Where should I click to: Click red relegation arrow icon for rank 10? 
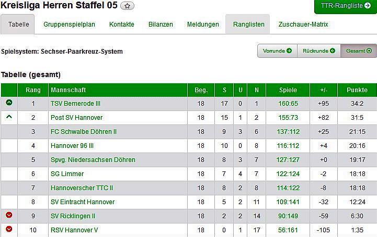point(9,229)
